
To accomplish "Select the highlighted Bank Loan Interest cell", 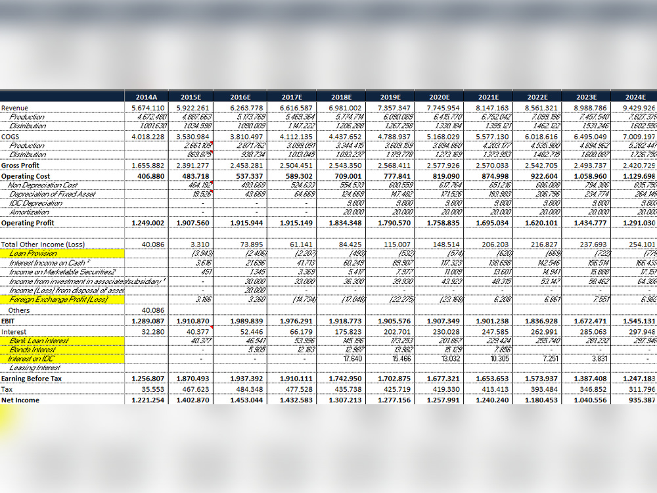I will [62, 340].
